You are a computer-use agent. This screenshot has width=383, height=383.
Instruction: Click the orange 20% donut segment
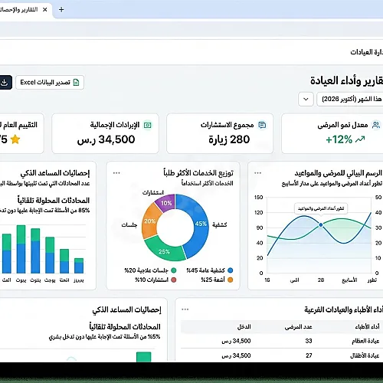click(x=150, y=221)
